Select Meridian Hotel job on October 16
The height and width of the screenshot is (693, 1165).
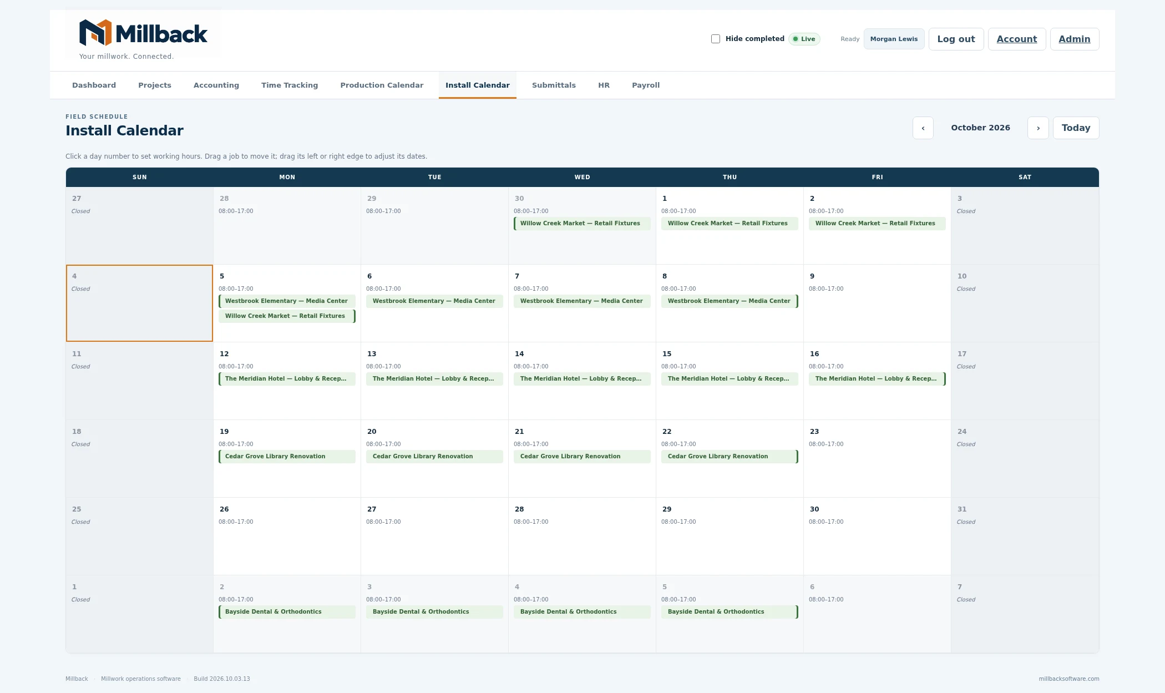(x=877, y=379)
